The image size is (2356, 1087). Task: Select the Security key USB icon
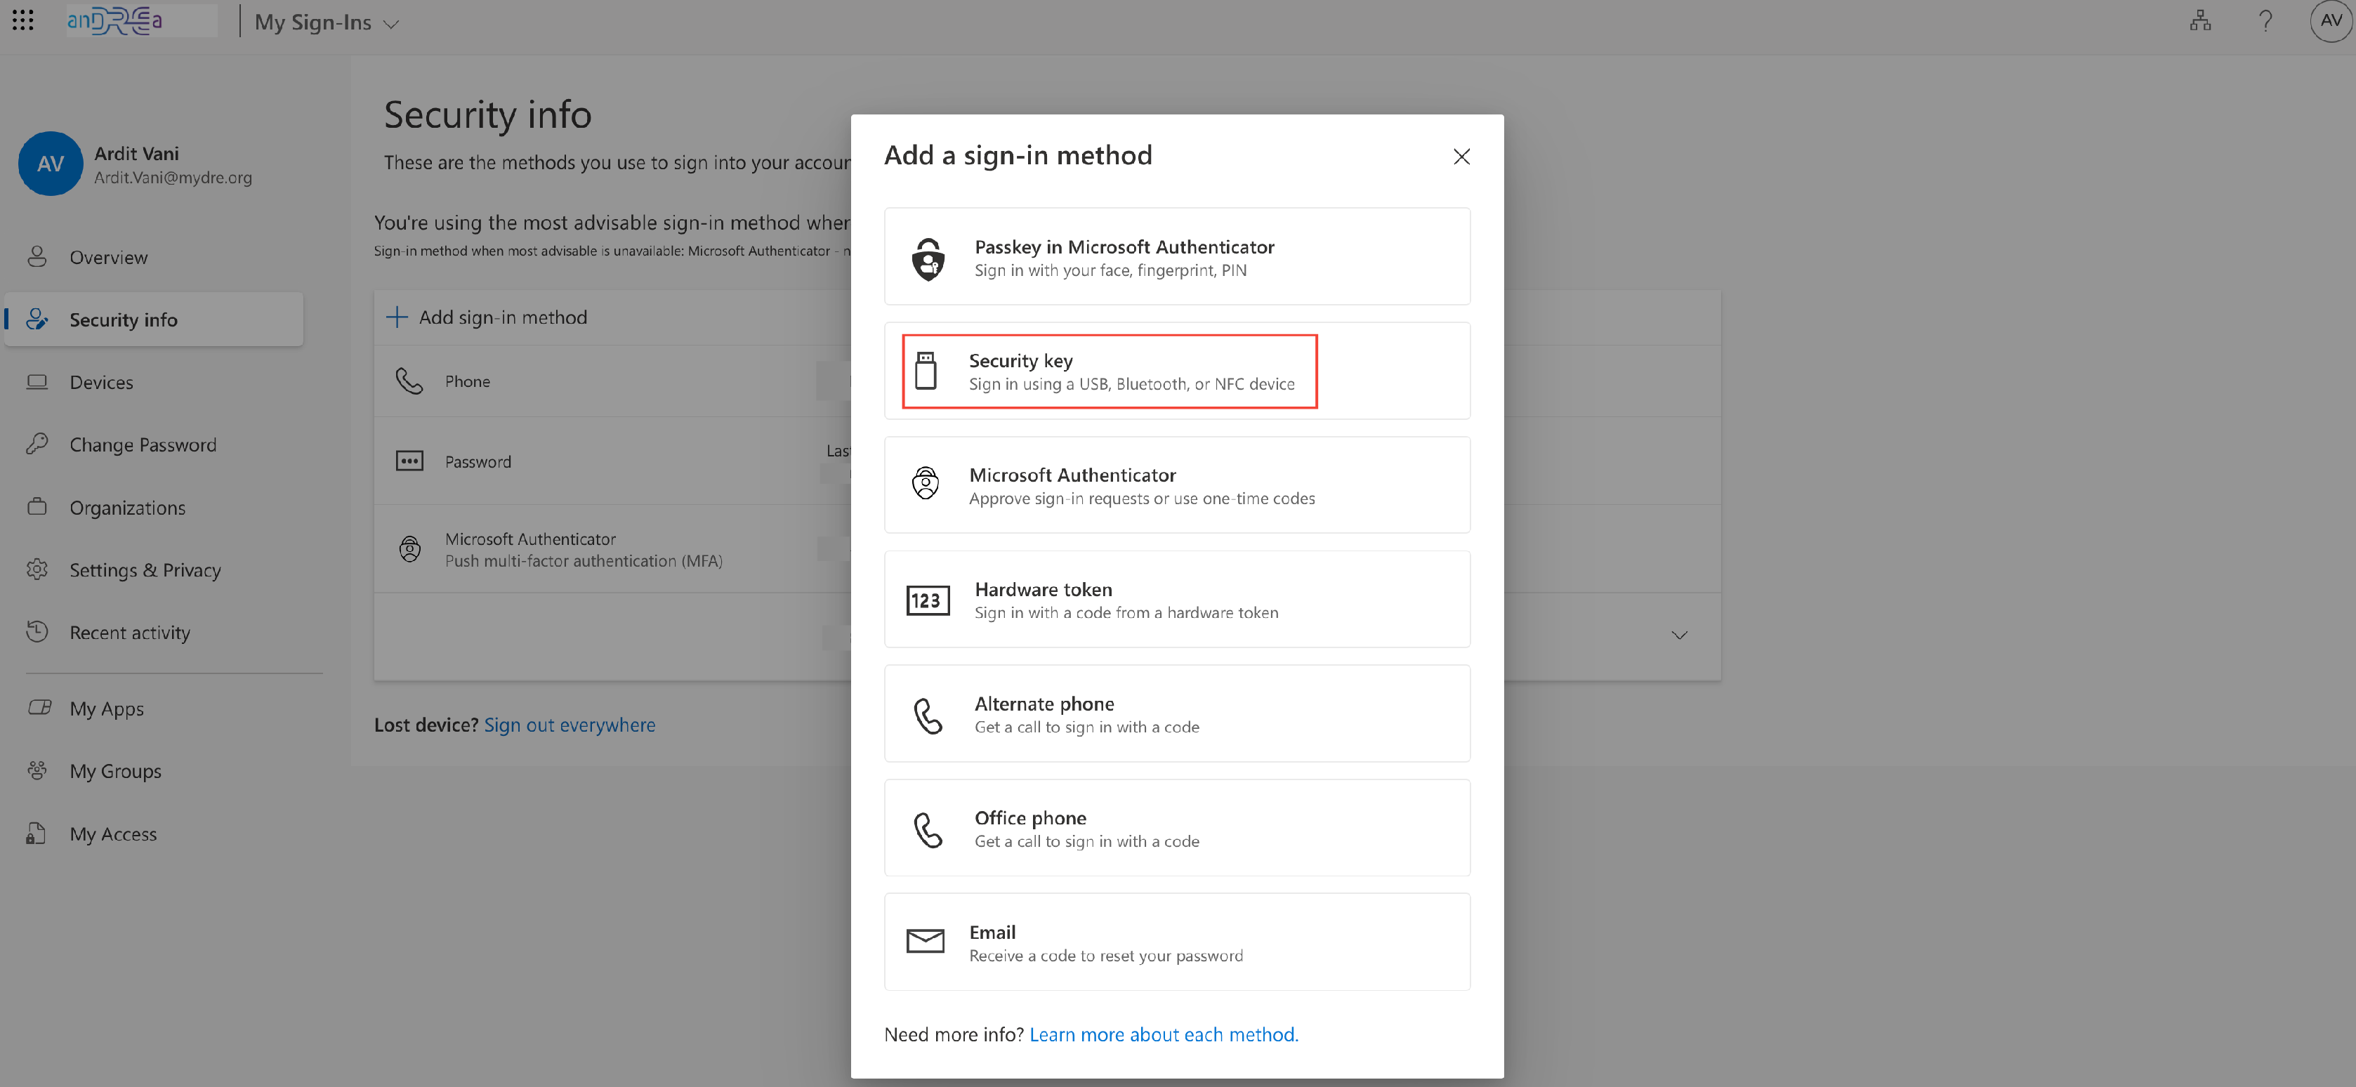926,371
